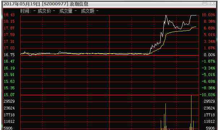Click the green -5.01% percentage label
The height and width of the screenshot is (130, 220).
point(208,75)
